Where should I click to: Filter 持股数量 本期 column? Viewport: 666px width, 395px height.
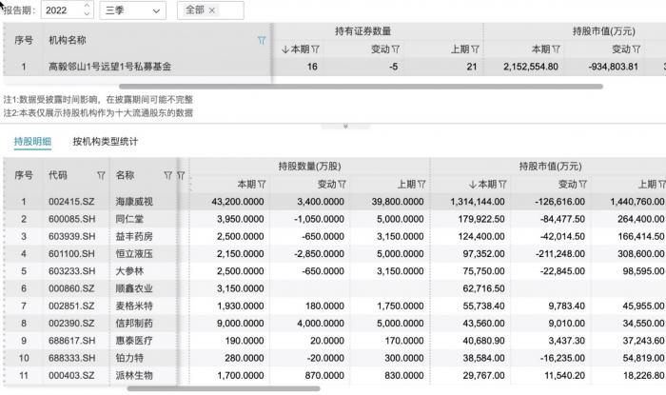point(262,185)
